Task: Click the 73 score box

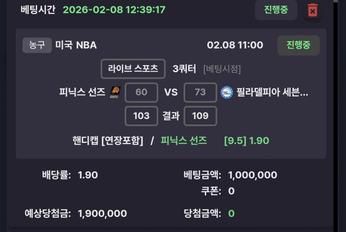Action: pyautogui.click(x=200, y=92)
